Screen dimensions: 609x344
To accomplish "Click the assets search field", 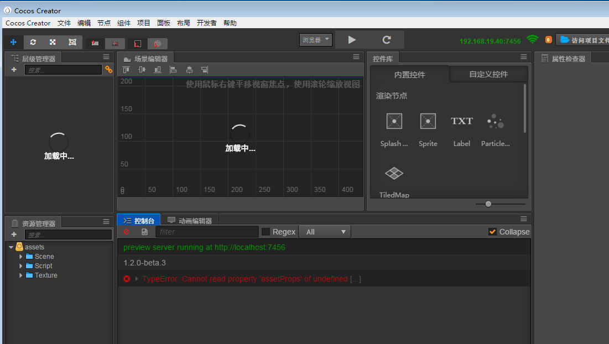I will click(69, 234).
